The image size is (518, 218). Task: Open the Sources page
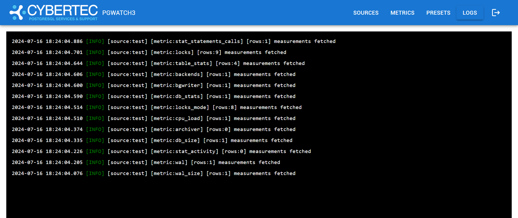[x=366, y=13]
